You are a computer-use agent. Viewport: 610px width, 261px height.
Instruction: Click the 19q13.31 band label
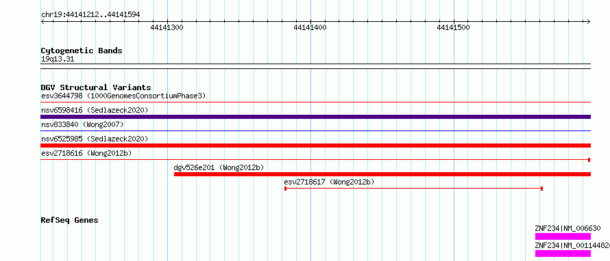(x=58, y=59)
